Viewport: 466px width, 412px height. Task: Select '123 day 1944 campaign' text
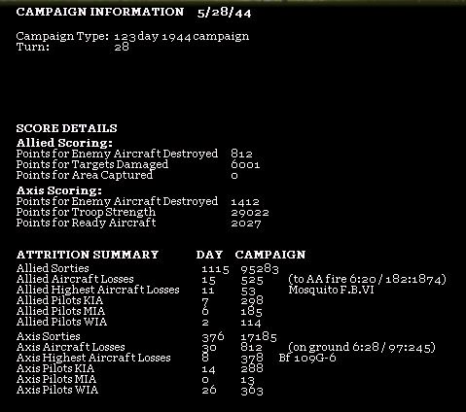[182, 37]
